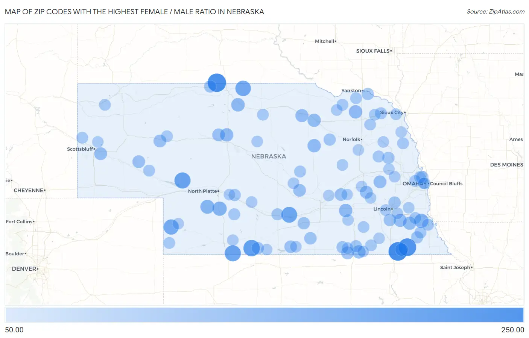529x338 pixels.
Task: Click the dark bubble northwest of North Platte
Action: pyautogui.click(x=182, y=180)
